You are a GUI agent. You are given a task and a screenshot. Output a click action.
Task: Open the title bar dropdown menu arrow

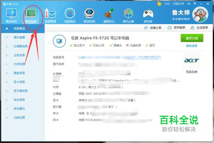click(x=195, y=3)
